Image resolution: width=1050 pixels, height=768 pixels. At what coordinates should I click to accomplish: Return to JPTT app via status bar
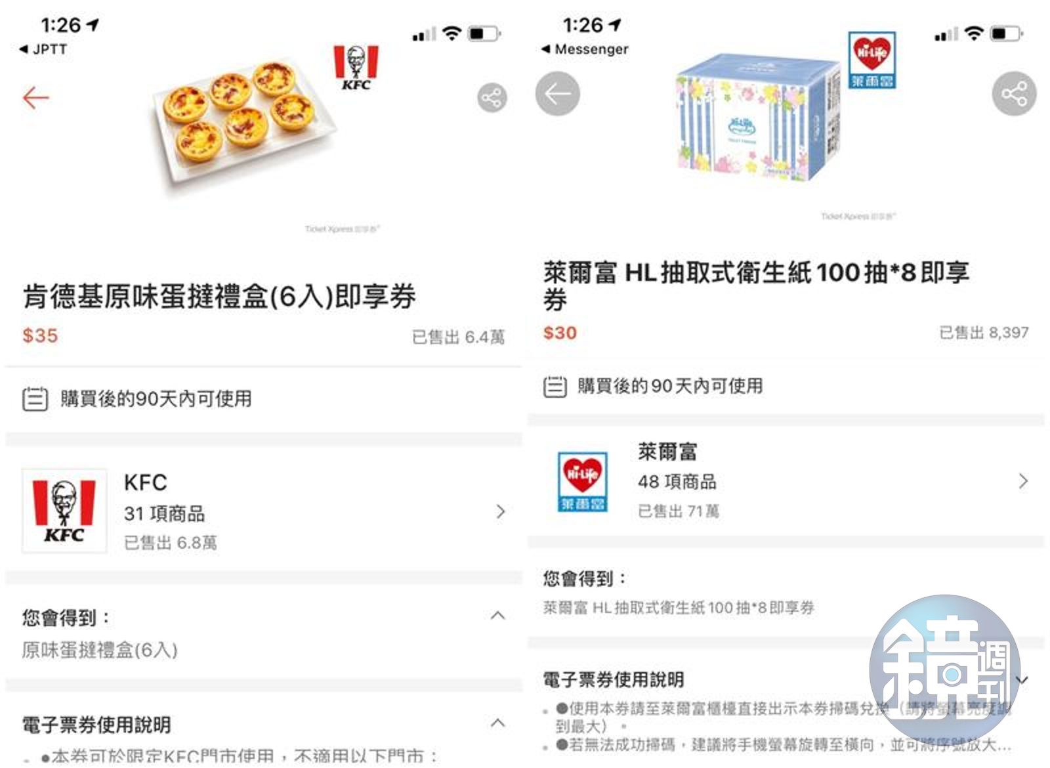click(43, 49)
